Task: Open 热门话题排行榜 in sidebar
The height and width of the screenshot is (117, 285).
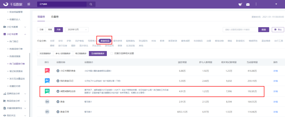Action: [x=17, y=64]
